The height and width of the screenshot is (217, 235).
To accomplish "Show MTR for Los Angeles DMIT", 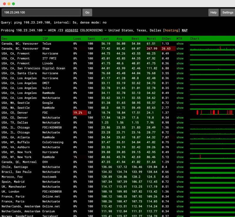I will tap(180, 83).
